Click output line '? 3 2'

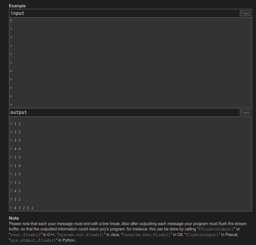pos(15,183)
